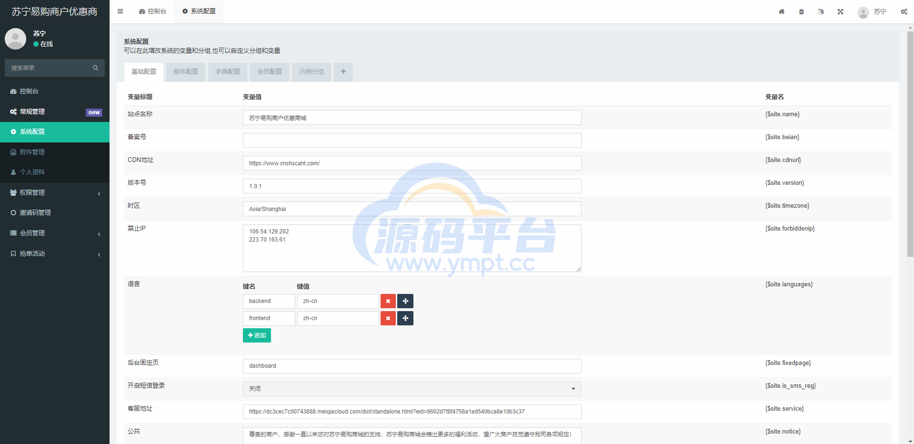Image resolution: width=914 pixels, height=444 pixels.
Task: Open the top-right settings cogs icon
Action: click(x=904, y=11)
